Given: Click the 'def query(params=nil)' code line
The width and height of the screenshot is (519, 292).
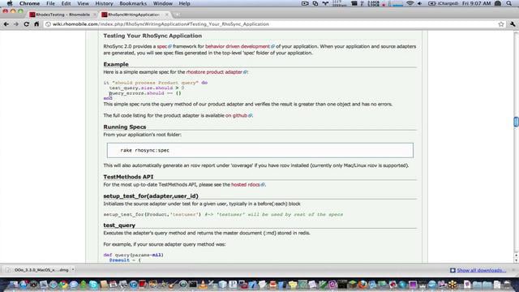Looking at the screenshot, I should pos(133,255).
